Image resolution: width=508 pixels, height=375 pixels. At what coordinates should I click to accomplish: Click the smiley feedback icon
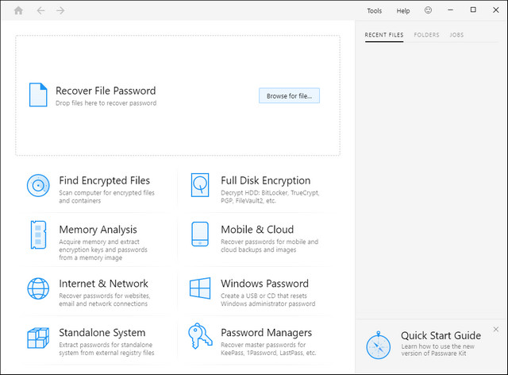pos(429,10)
